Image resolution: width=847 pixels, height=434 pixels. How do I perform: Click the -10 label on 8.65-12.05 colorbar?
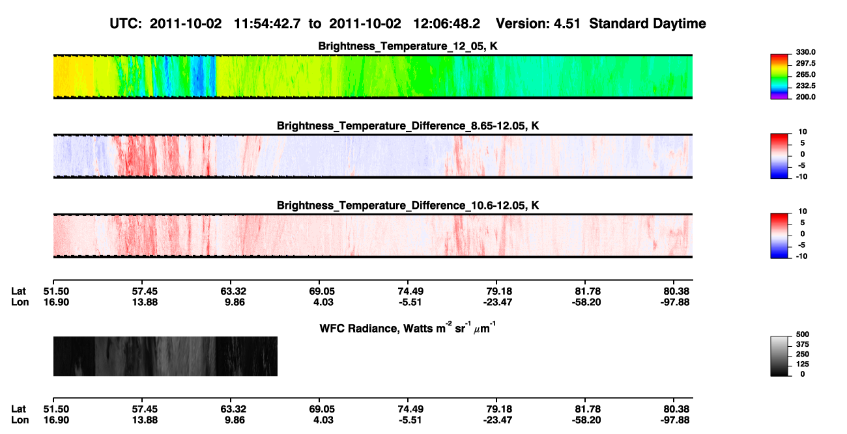pyautogui.click(x=802, y=176)
